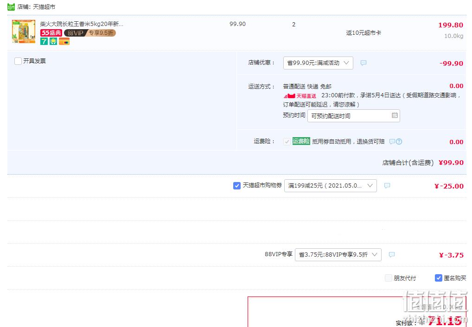Click comment icon beside 店铺优惠 dropdown
Viewport: 472px width, 327px height.
[364, 63]
